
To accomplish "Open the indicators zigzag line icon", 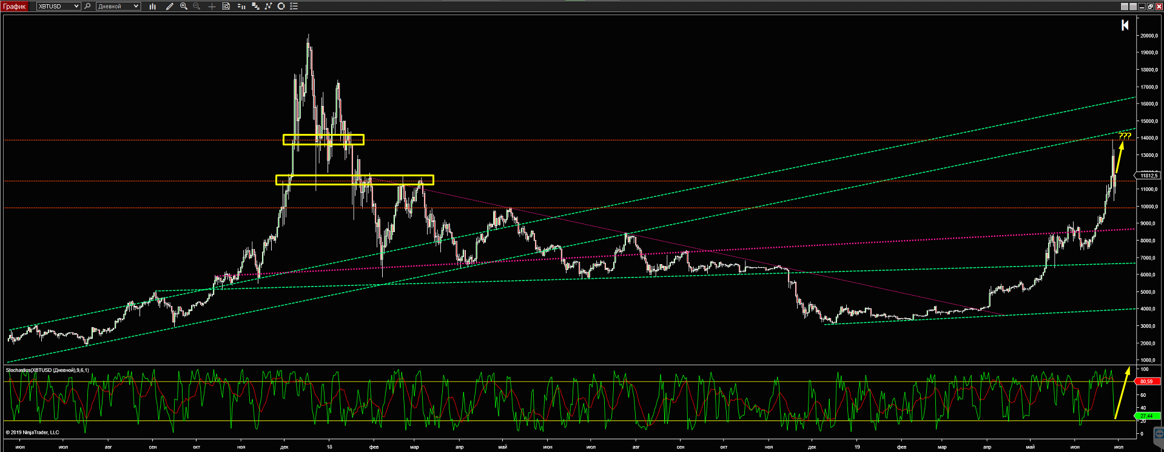I will point(268,6).
